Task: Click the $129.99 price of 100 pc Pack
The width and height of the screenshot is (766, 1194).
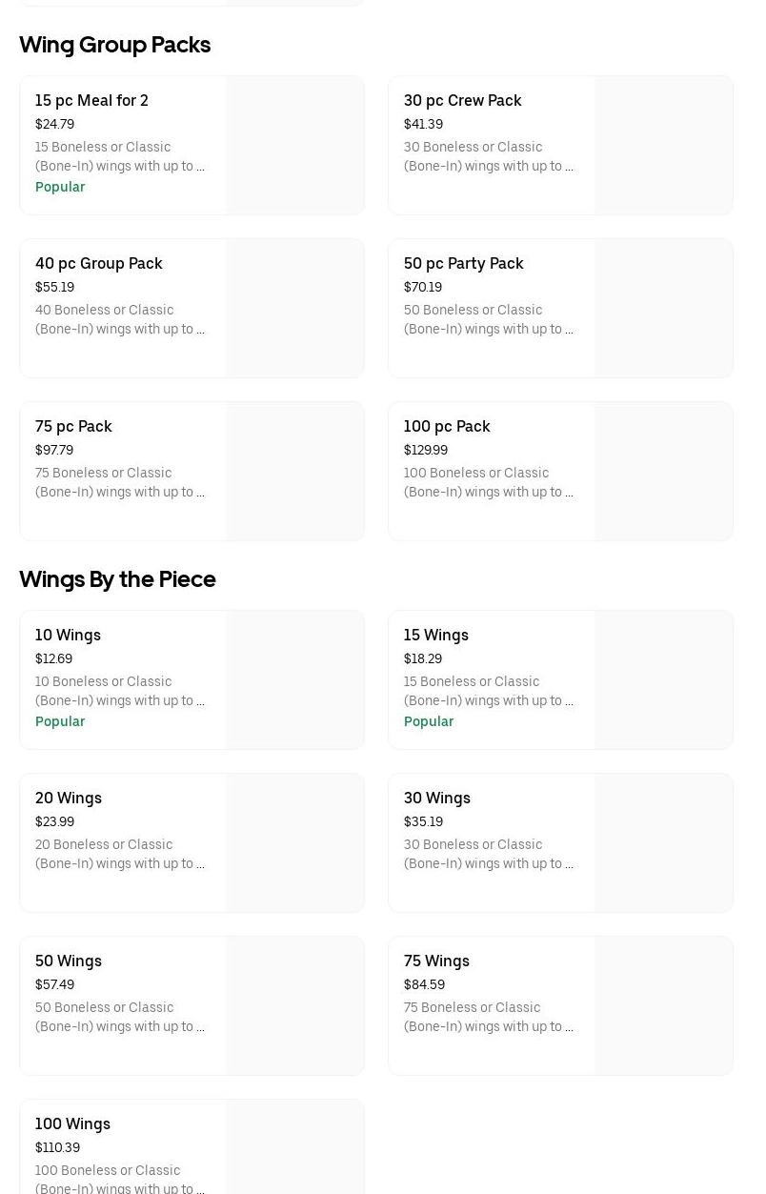Action: point(425,450)
